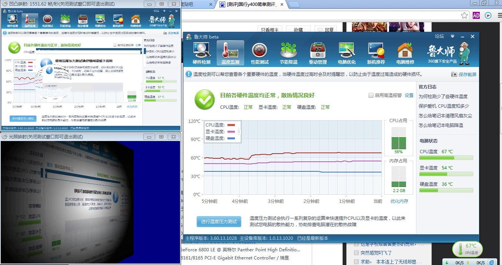502x265 pixels.
Task: Click the 鲁大师 beta title bar icon
Action: pyautogui.click(x=189, y=37)
